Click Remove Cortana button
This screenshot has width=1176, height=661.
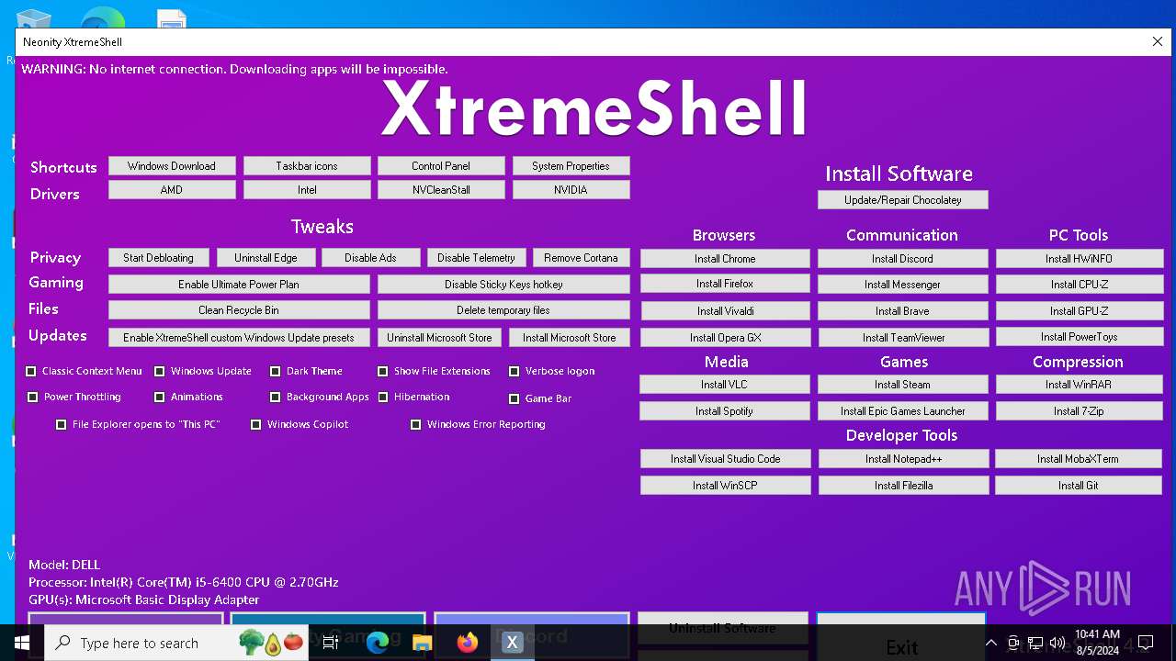(581, 258)
